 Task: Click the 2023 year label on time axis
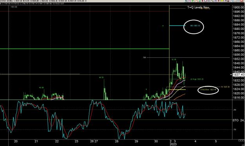[x=173, y=144]
